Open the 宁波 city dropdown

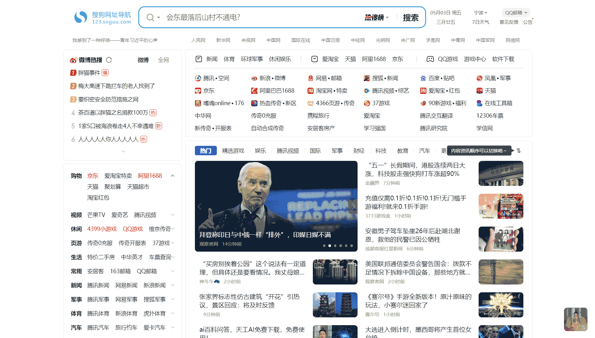tap(481, 13)
